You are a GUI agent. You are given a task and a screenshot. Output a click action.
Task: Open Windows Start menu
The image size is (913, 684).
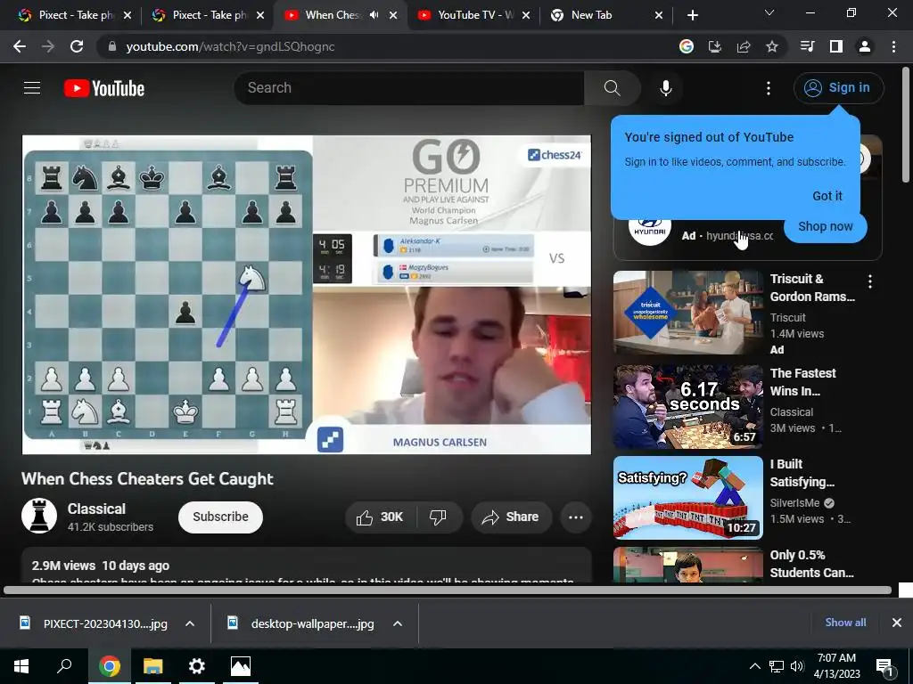21,666
